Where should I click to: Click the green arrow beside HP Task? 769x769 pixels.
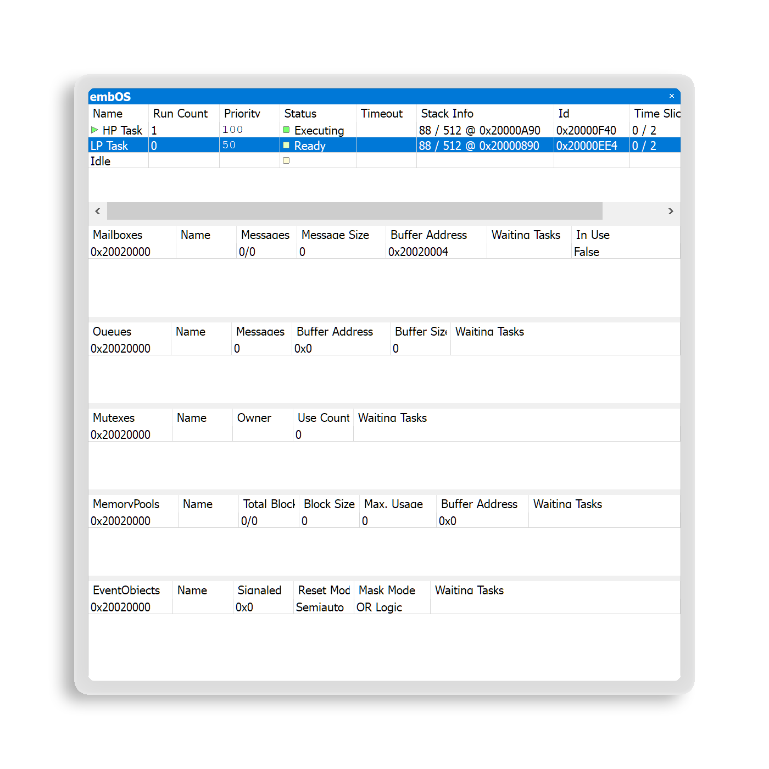coord(94,130)
